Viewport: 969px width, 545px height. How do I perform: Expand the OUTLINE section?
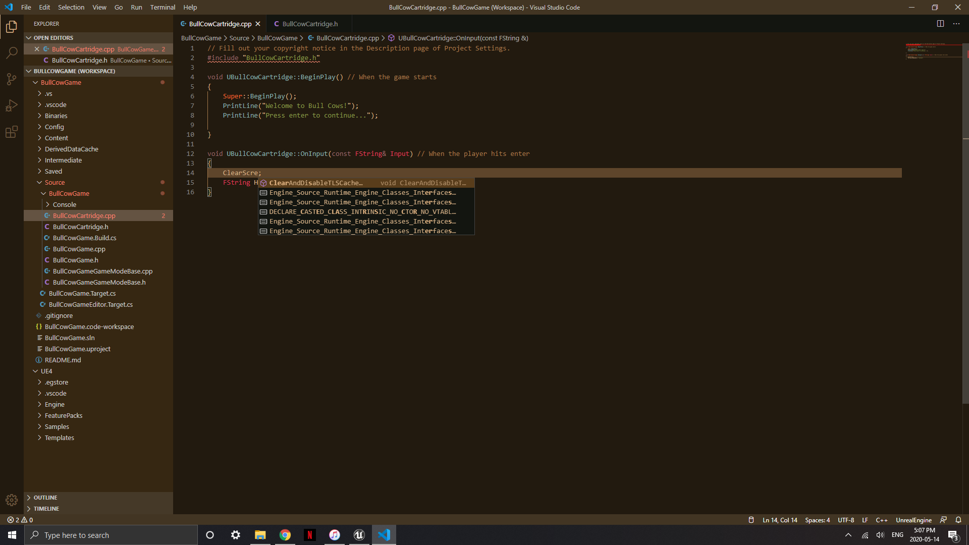pyautogui.click(x=45, y=497)
